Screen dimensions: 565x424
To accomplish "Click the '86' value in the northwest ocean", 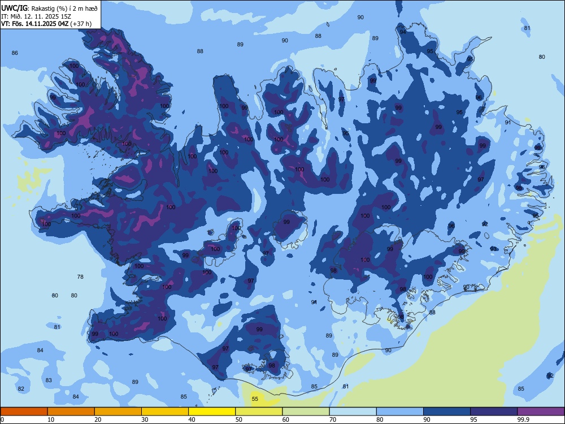I will [15, 53].
